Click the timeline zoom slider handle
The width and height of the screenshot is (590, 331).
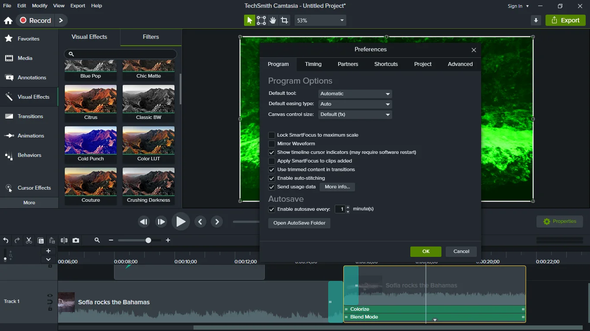point(148,240)
